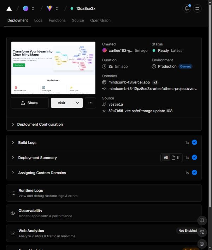
Task: Show the +2 additional domains badge
Action: 155,82
